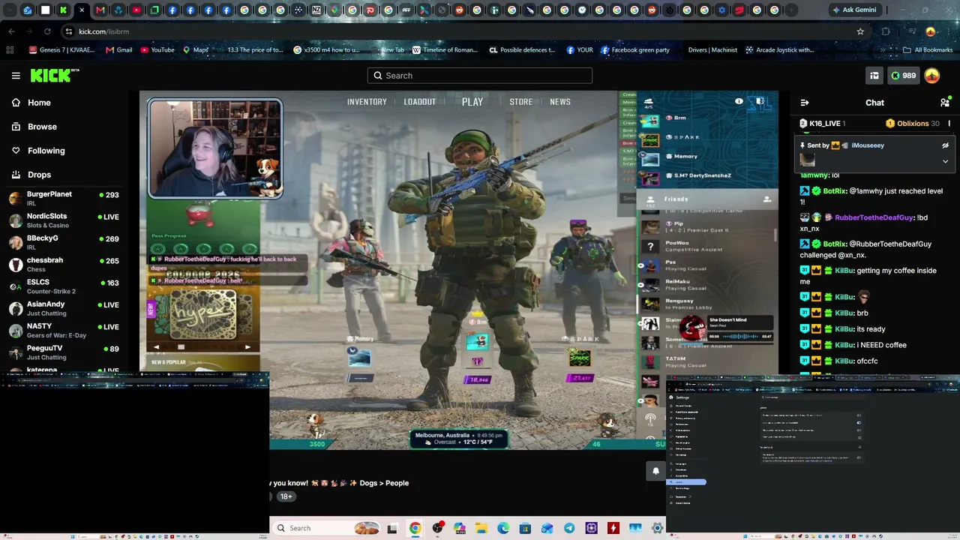
Task: Open the user profile avatar menu
Action: (931, 76)
